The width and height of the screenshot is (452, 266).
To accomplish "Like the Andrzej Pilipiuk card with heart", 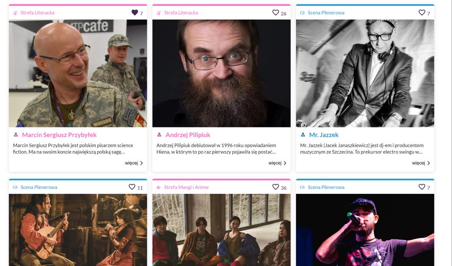I will [276, 12].
